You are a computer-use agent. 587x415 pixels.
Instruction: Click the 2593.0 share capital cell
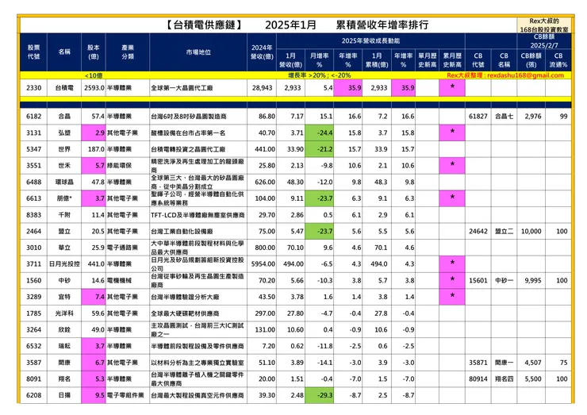click(x=94, y=88)
